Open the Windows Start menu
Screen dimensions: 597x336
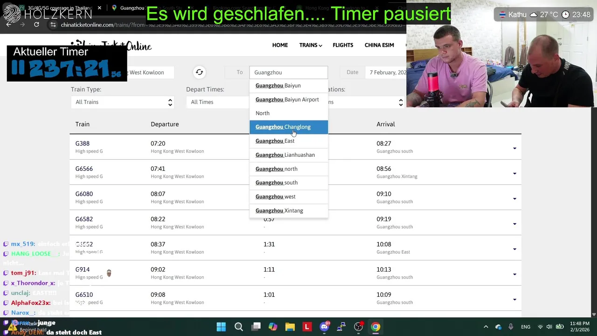point(221,327)
